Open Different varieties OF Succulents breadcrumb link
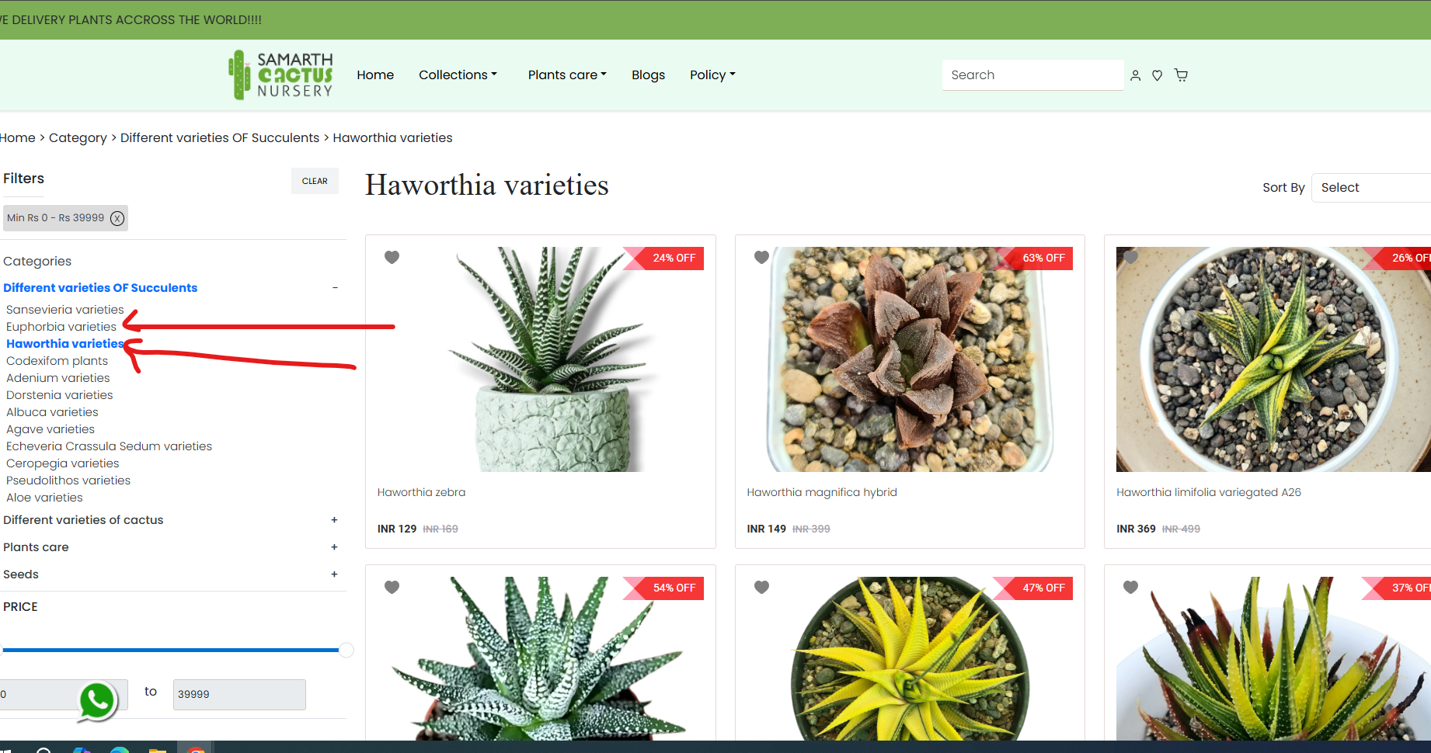This screenshot has width=1431, height=753. click(x=220, y=137)
